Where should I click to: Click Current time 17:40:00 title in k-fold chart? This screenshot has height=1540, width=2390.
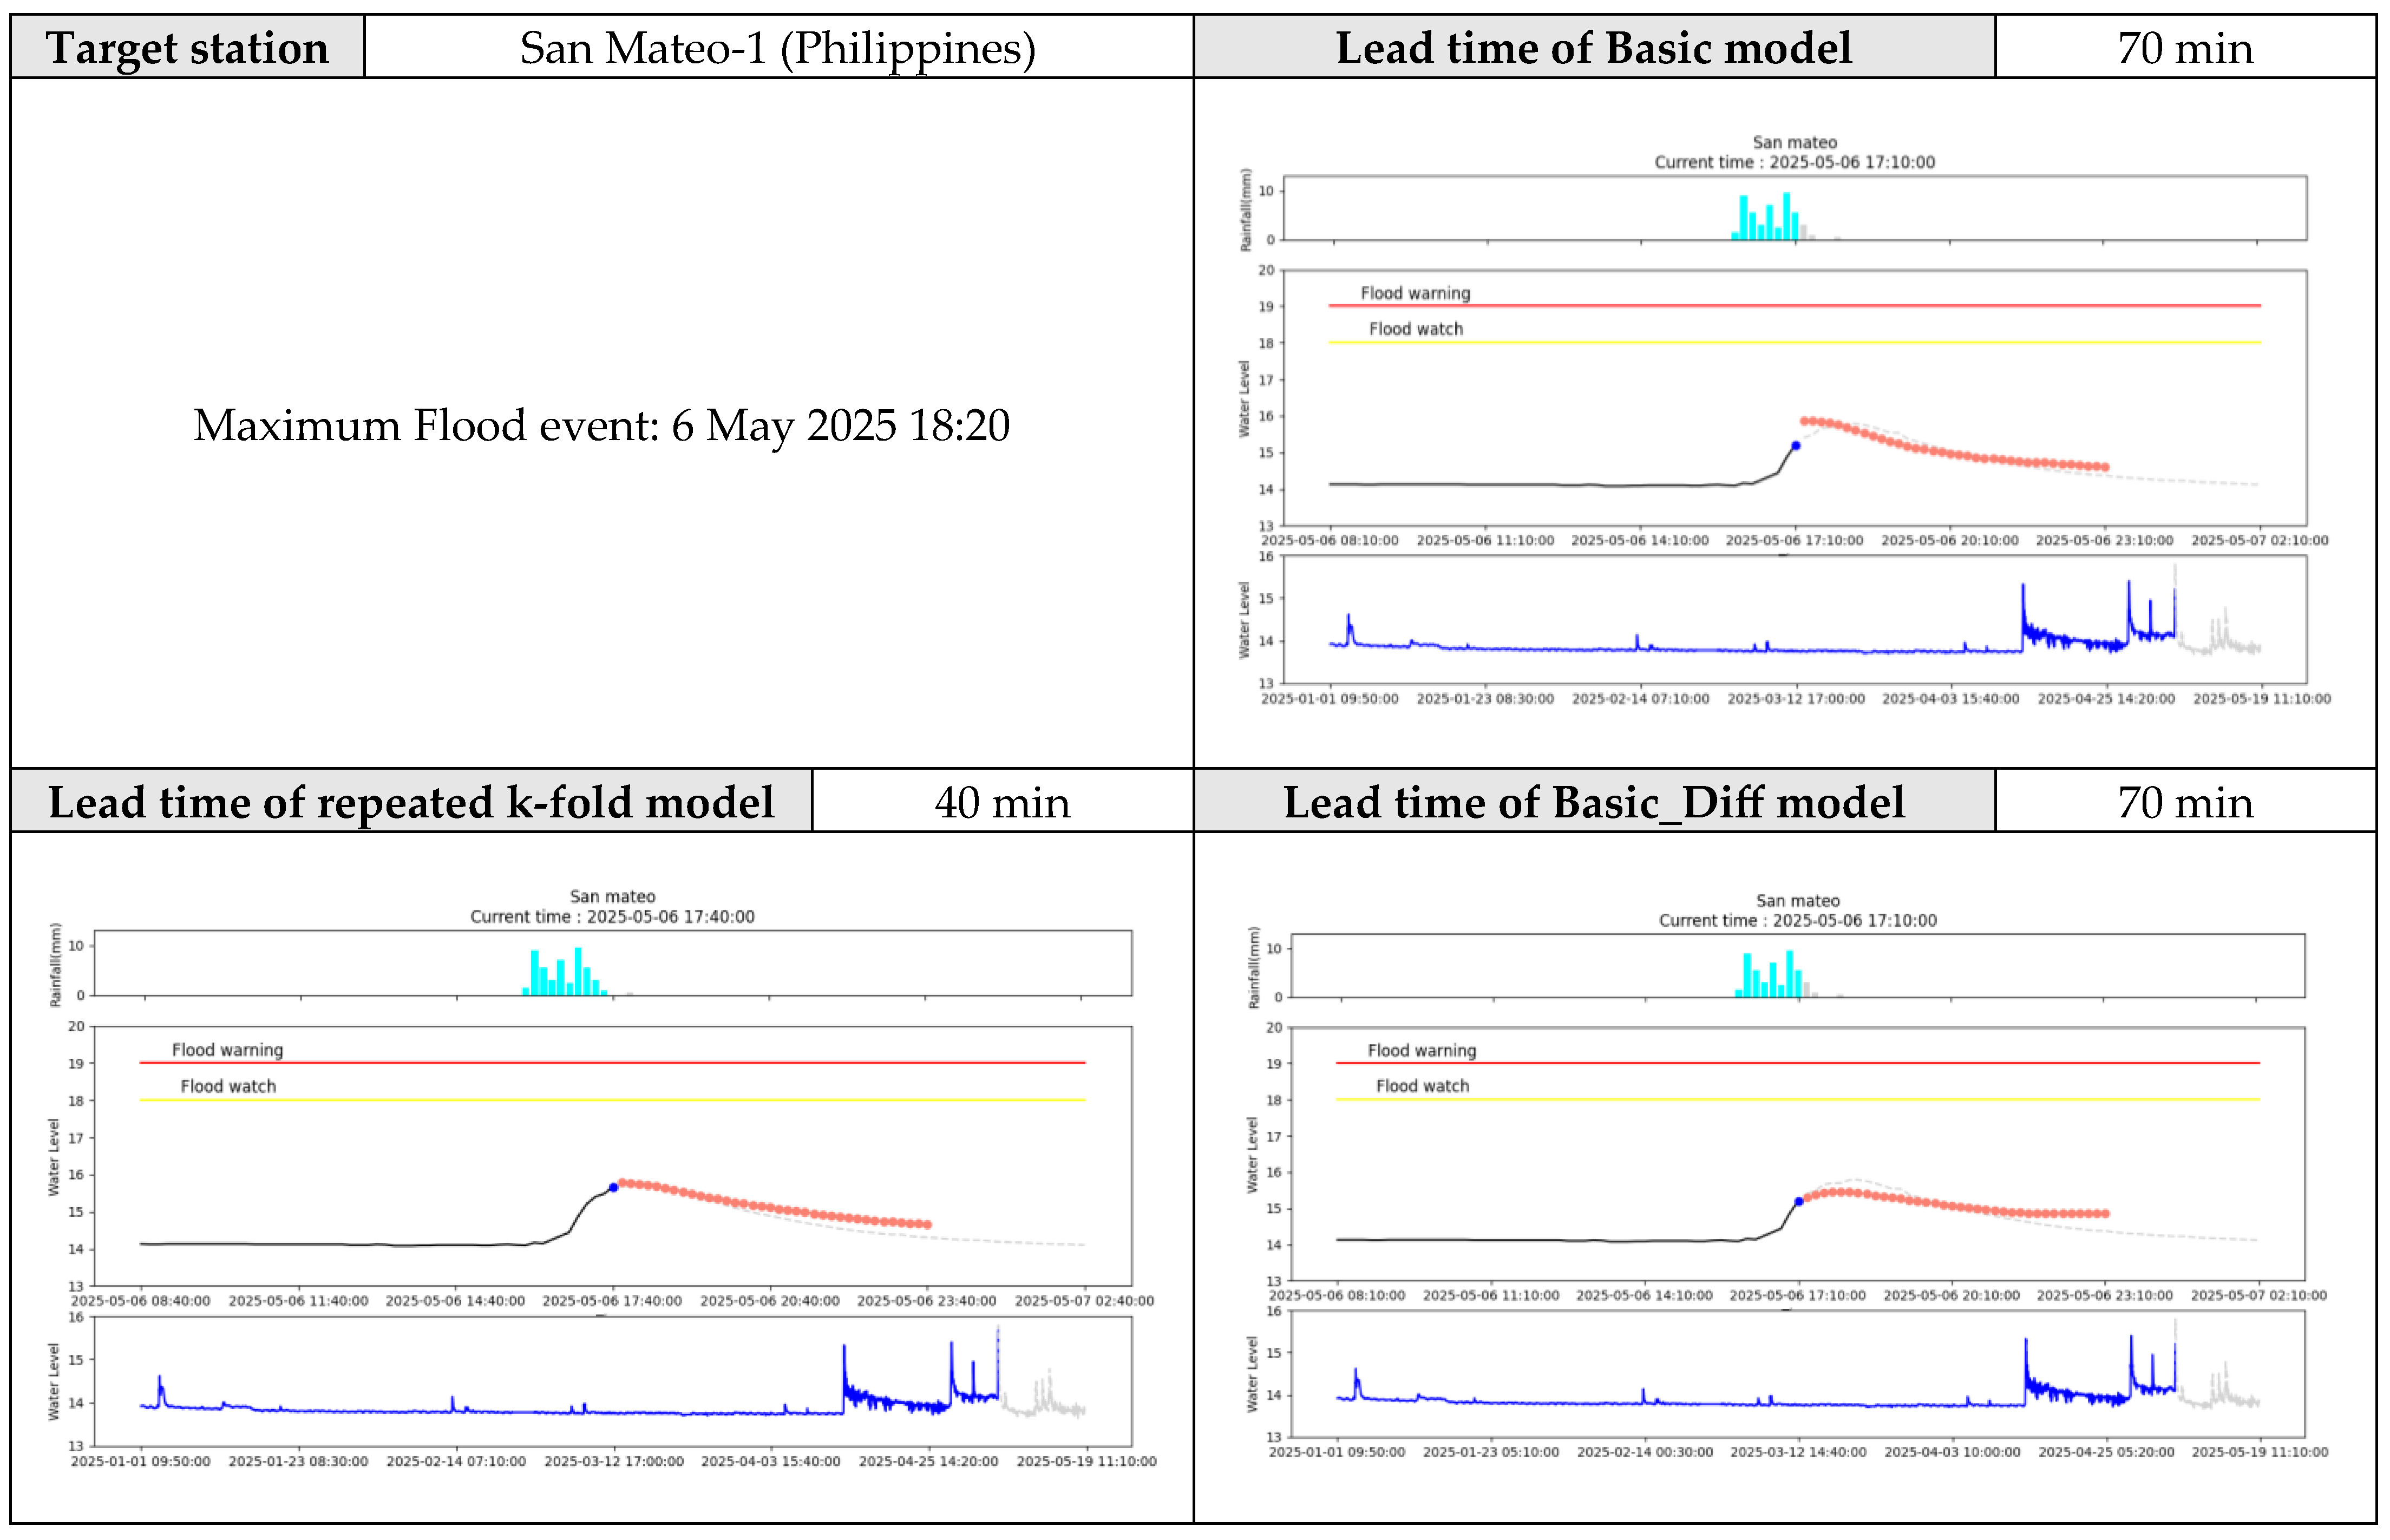tap(612, 917)
